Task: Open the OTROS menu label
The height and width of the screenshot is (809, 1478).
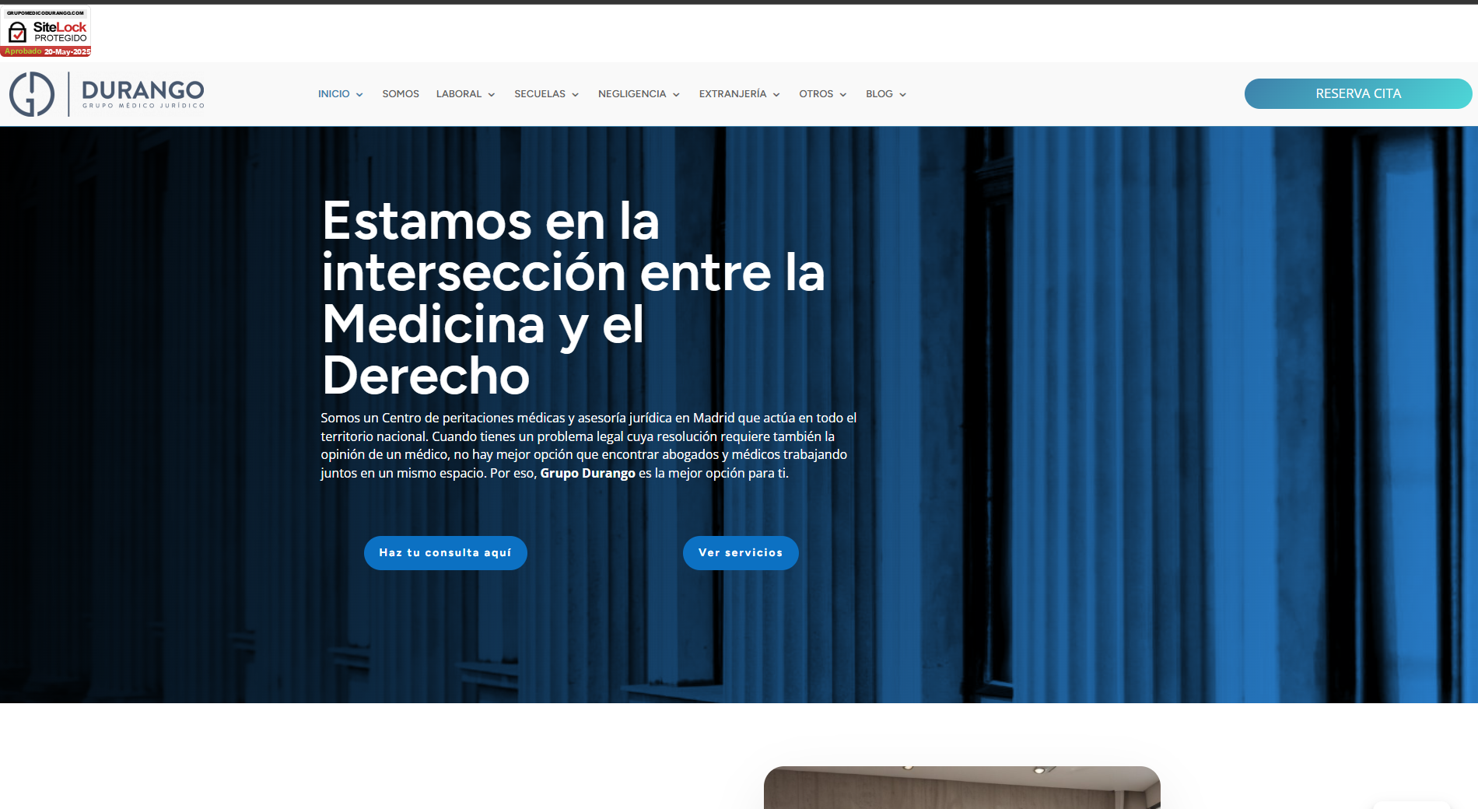Action: [x=815, y=94]
